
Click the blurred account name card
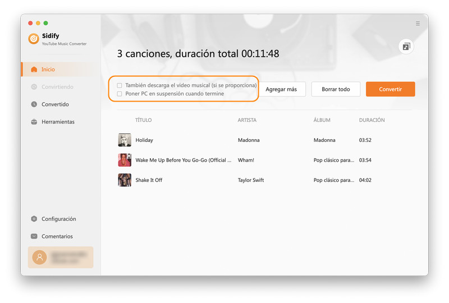click(61, 257)
